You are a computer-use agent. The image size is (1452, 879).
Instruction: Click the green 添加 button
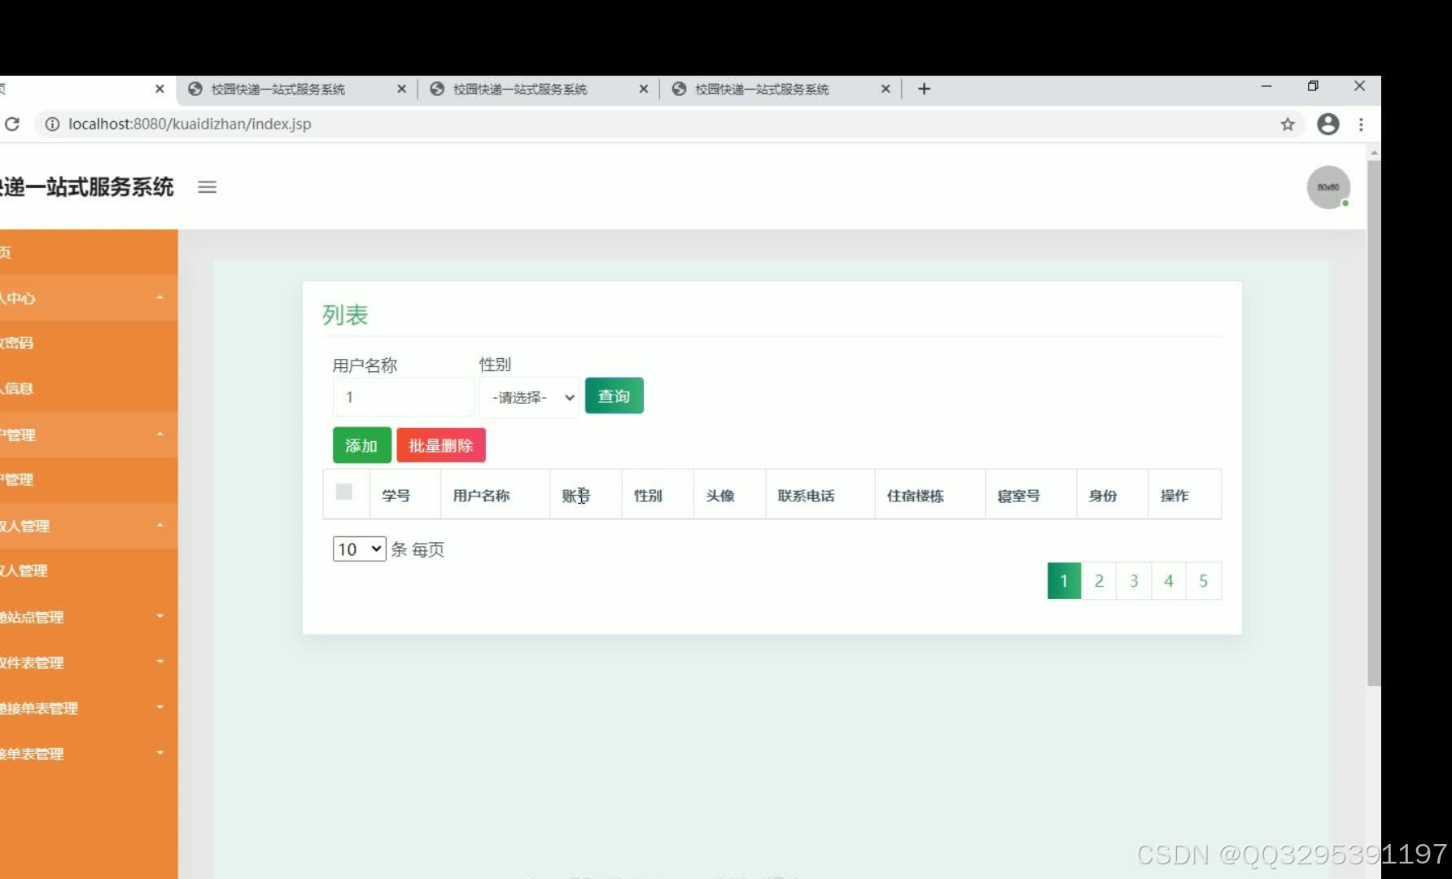[x=361, y=445]
